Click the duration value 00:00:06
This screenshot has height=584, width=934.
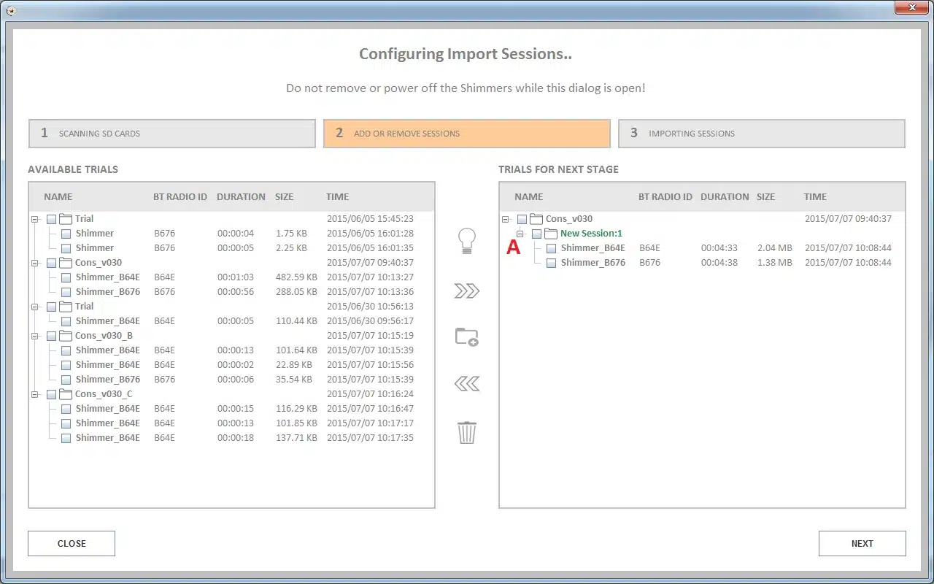235,380
